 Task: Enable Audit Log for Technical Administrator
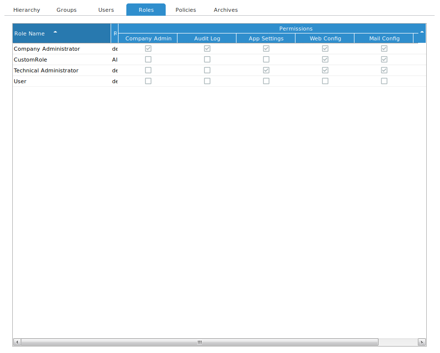pyautogui.click(x=207, y=70)
